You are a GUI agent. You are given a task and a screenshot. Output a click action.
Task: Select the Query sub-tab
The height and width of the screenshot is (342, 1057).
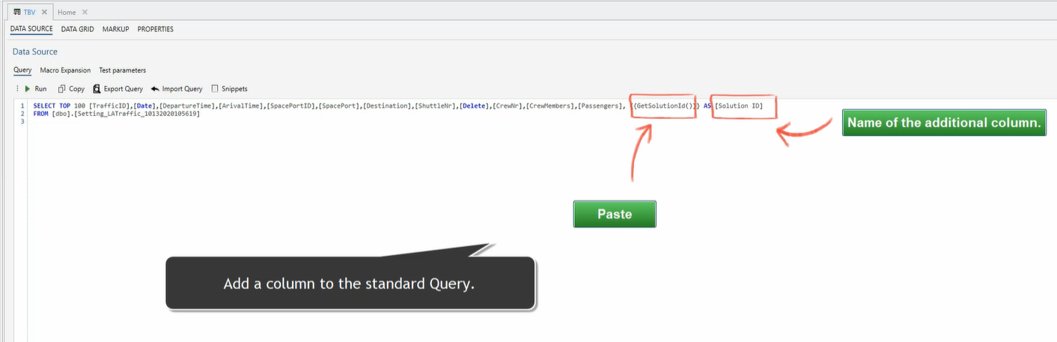(22, 70)
